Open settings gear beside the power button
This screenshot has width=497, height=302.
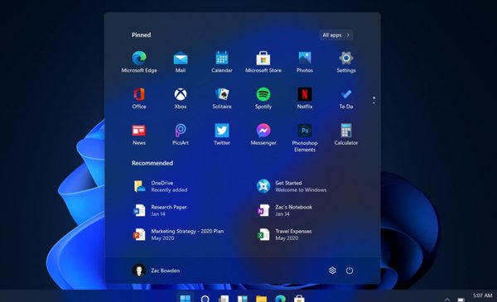(332, 271)
